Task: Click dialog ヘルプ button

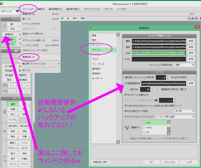Action: click(189, 162)
